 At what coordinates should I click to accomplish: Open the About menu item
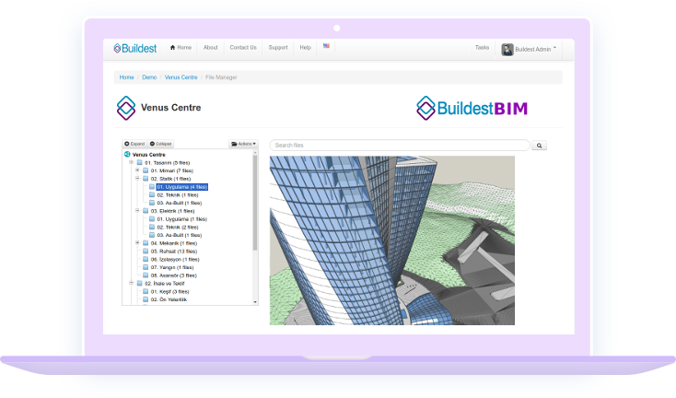click(210, 47)
